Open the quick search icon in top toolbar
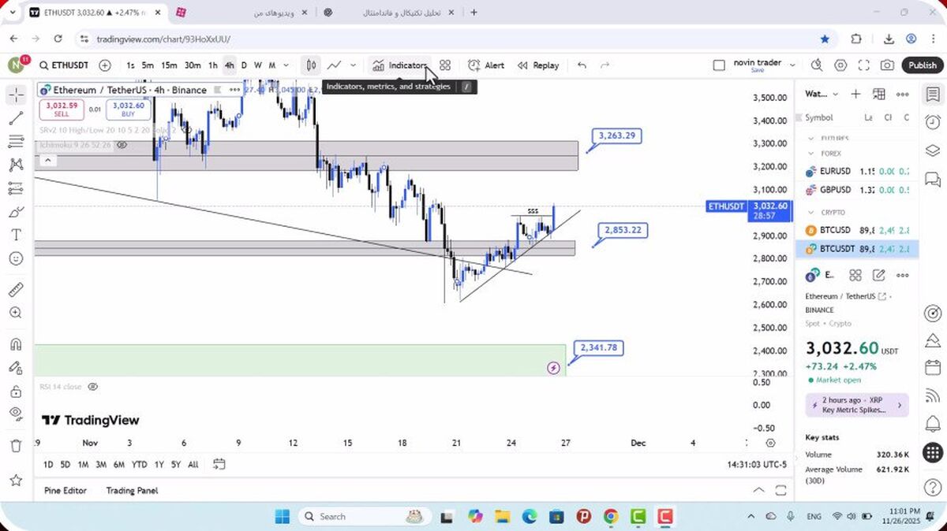The width and height of the screenshot is (947, 531). [x=817, y=65]
